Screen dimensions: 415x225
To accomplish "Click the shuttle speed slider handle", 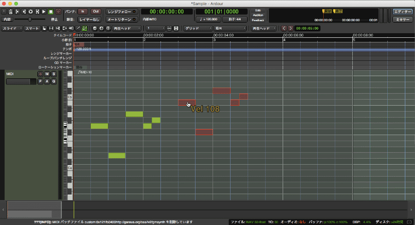I will click(x=30, y=19).
